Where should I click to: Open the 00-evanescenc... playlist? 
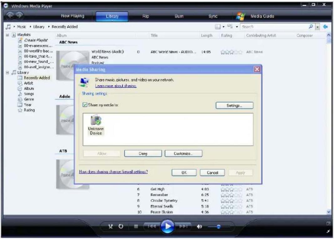(x=38, y=45)
